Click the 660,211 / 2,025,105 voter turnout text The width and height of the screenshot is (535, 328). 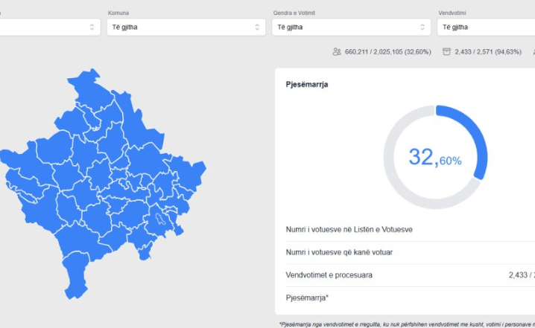coord(387,52)
